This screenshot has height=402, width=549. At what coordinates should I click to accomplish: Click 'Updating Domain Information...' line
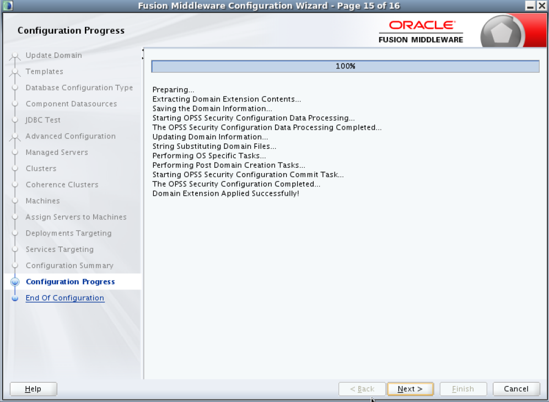click(209, 137)
